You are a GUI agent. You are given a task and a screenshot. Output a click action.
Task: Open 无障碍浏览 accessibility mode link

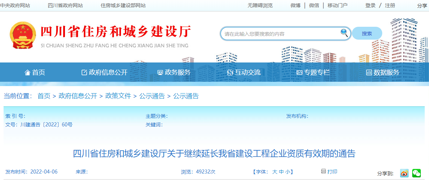click(260, 5)
